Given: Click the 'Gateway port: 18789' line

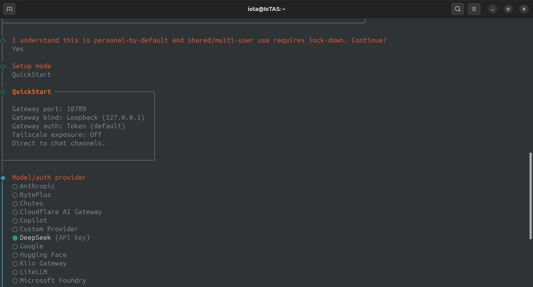Looking at the screenshot, I should point(49,109).
